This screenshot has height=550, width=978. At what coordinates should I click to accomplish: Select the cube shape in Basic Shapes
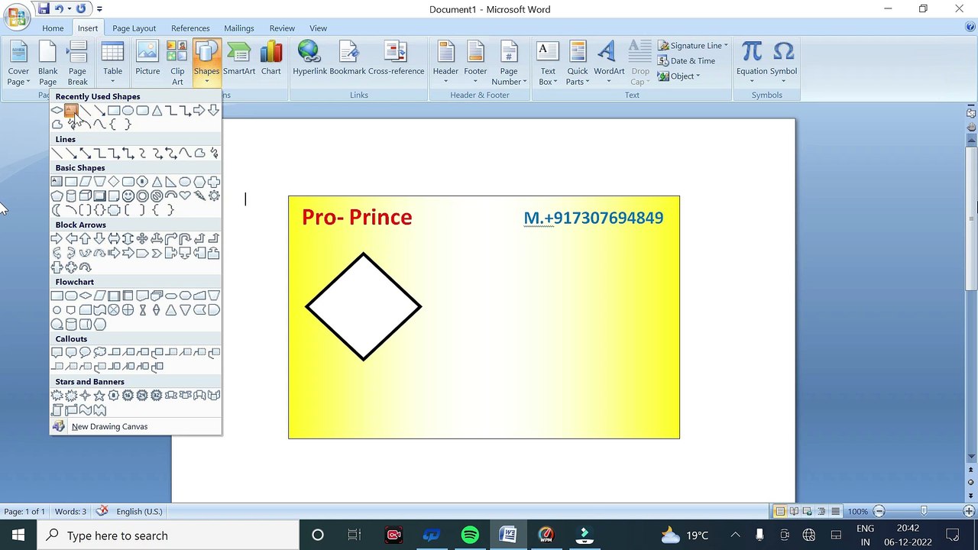85,196
